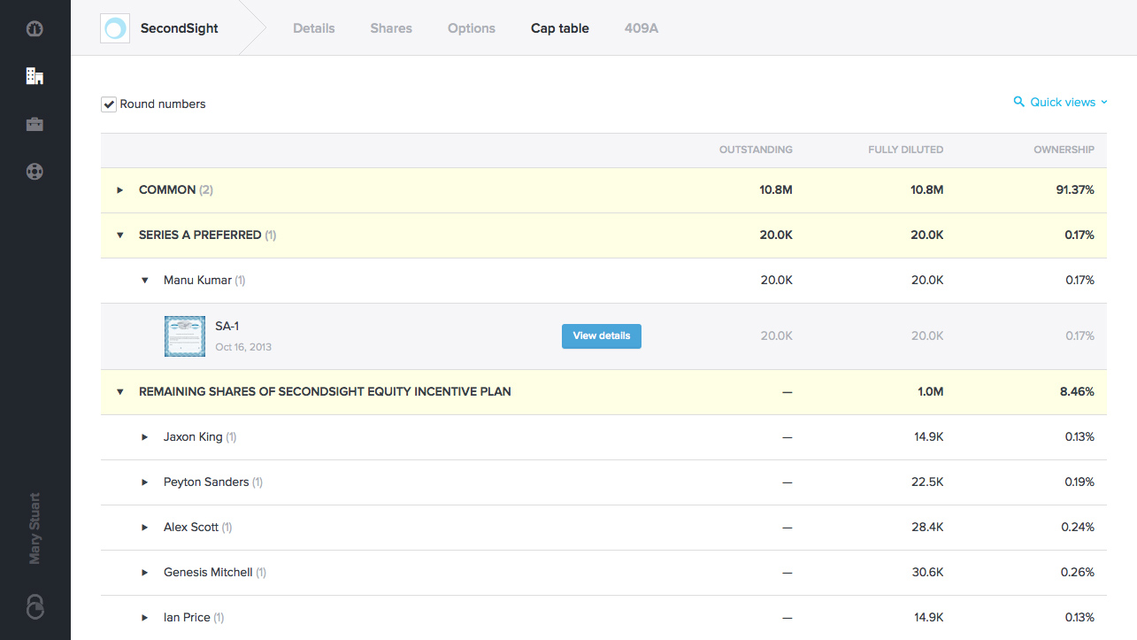Open the dashboard gauge icon in sidebar

point(35,28)
